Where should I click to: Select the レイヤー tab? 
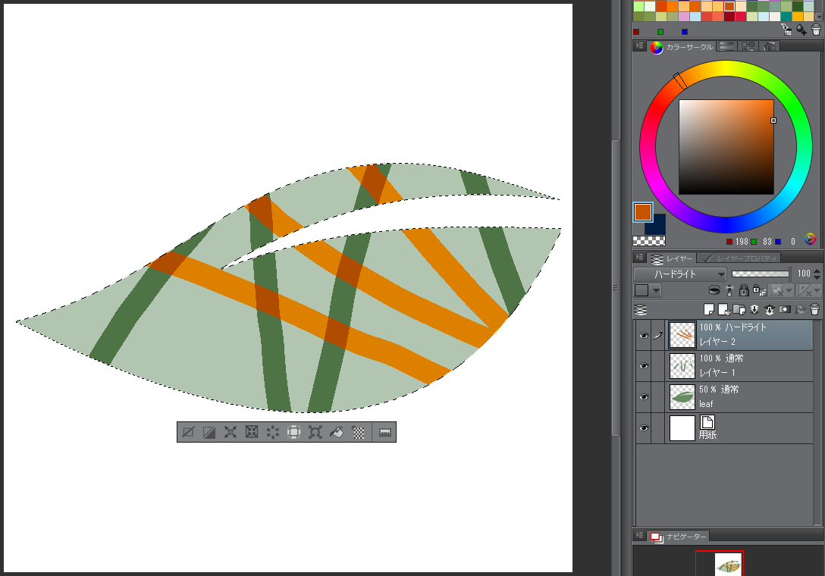click(673, 258)
